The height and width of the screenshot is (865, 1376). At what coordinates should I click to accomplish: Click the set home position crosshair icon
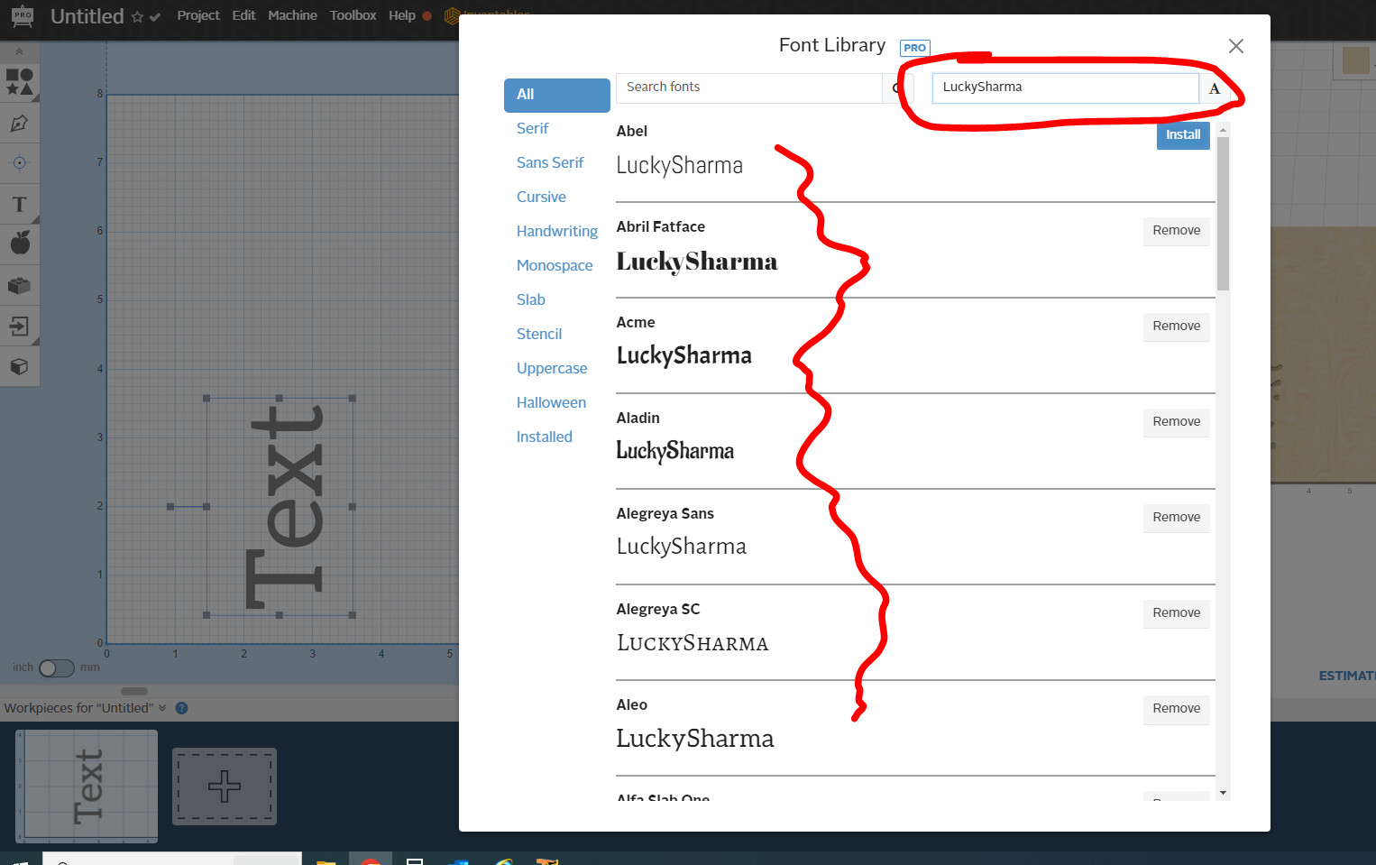tap(20, 163)
